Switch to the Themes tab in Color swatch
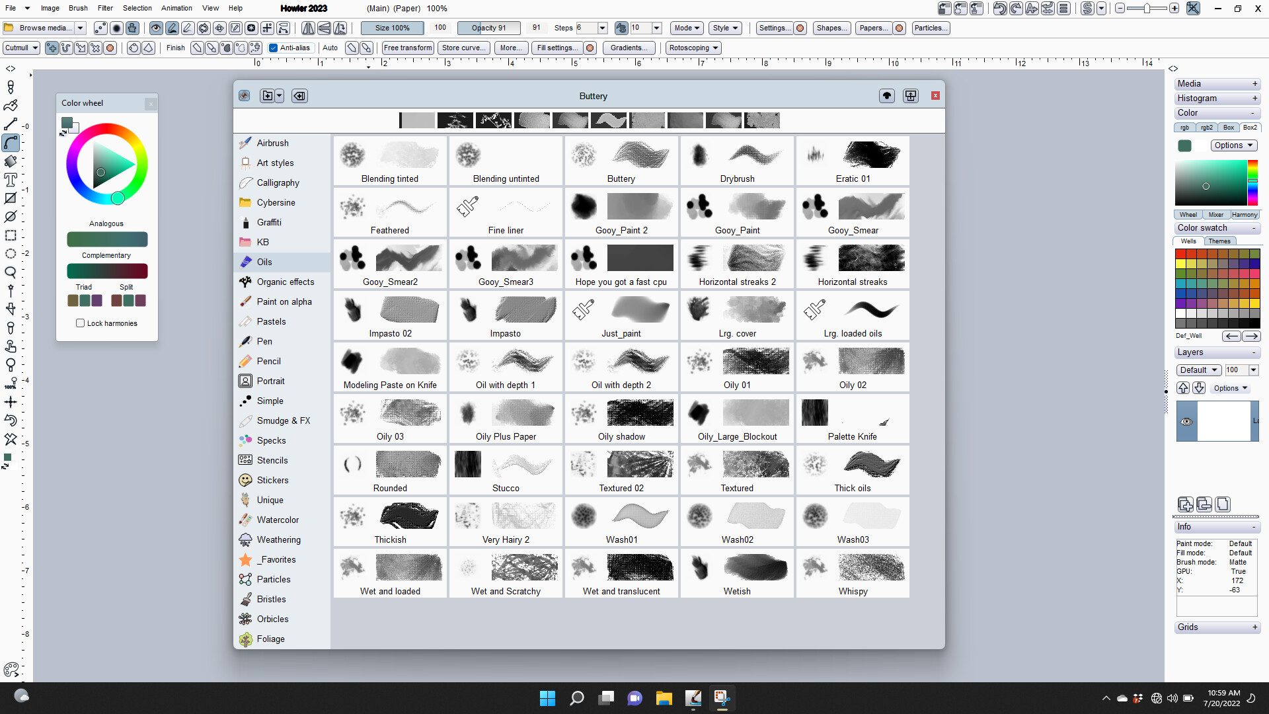This screenshot has width=1269, height=714. [1219, 241]
